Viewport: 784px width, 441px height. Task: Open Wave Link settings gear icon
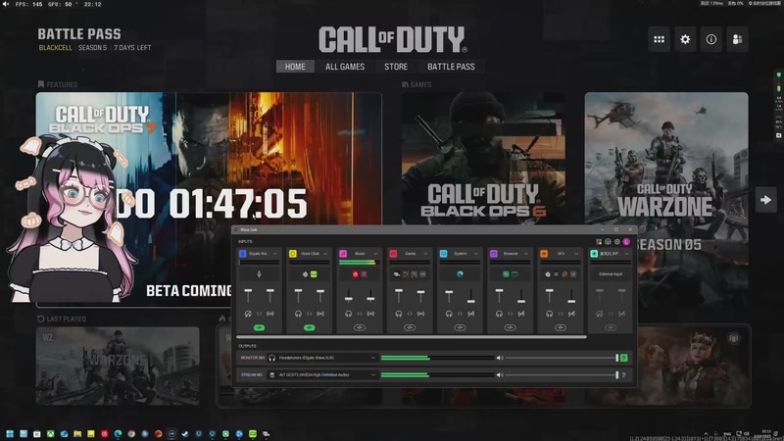pos(617,242)
